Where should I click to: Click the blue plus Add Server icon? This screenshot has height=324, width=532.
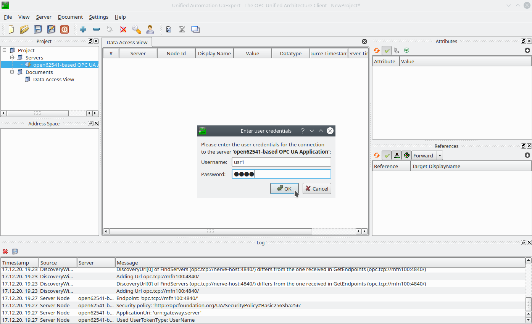[x=83, y=29]
